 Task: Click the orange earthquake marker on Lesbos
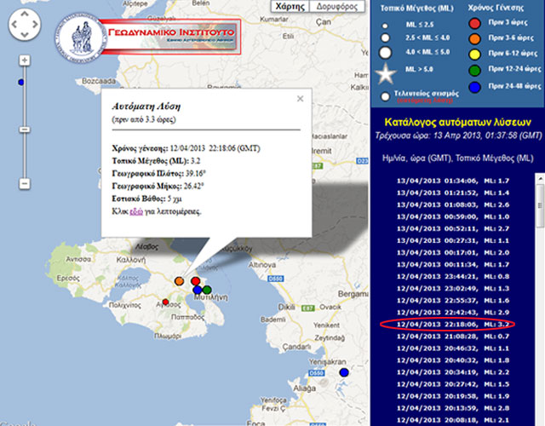pyautogui.click(x=180, y=279)
